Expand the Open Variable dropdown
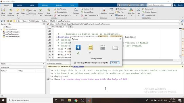 [68, 12]
